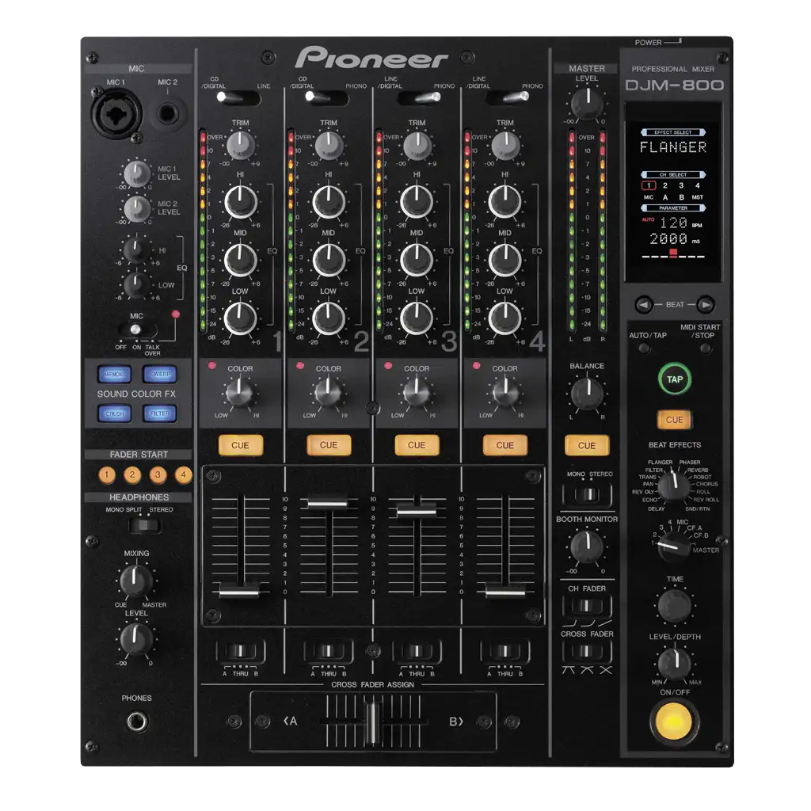The width and height of the screenshot is (811, 811).
Task: Click the effect channel selector knob
Action: (x=674, y=546)
